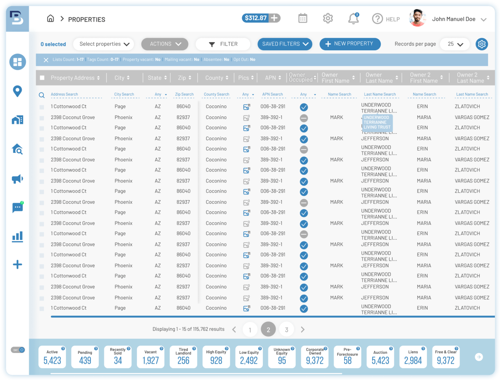Click the table settings gear near Records per page
Viewport: 501px width, 381px height.
click(482, 44)
